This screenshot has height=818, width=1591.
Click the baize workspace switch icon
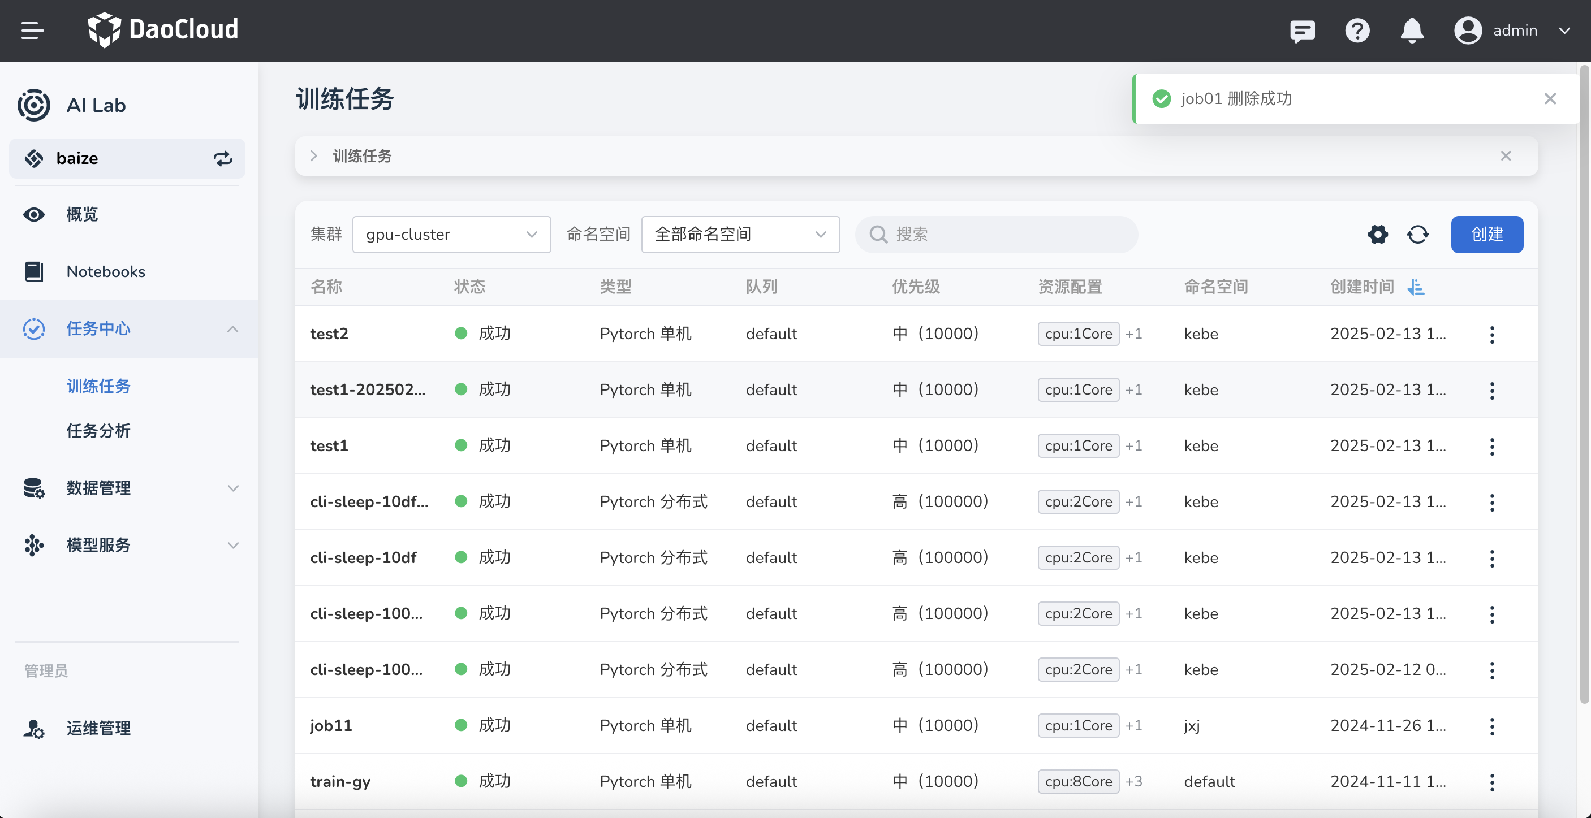pyautogui.click(x=223, y=159)
